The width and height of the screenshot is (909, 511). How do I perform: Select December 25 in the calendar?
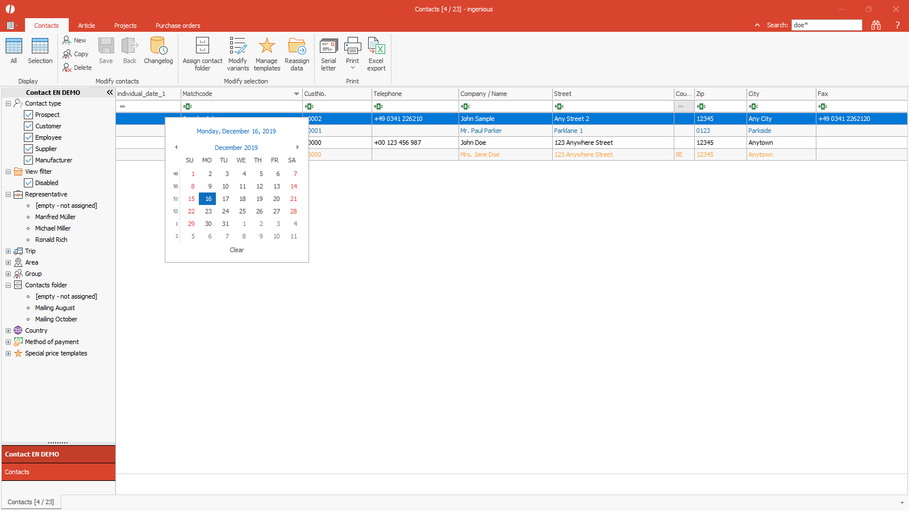tap(243, 211)
